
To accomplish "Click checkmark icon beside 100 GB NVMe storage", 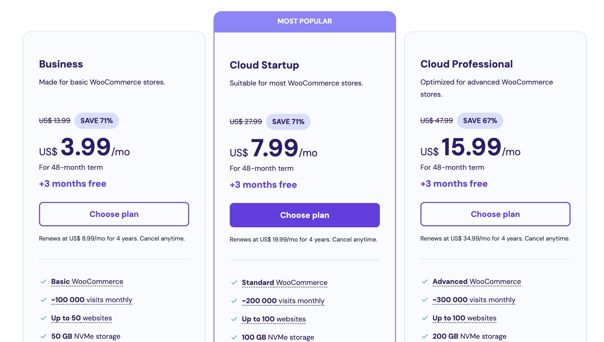I will point(234,337).
